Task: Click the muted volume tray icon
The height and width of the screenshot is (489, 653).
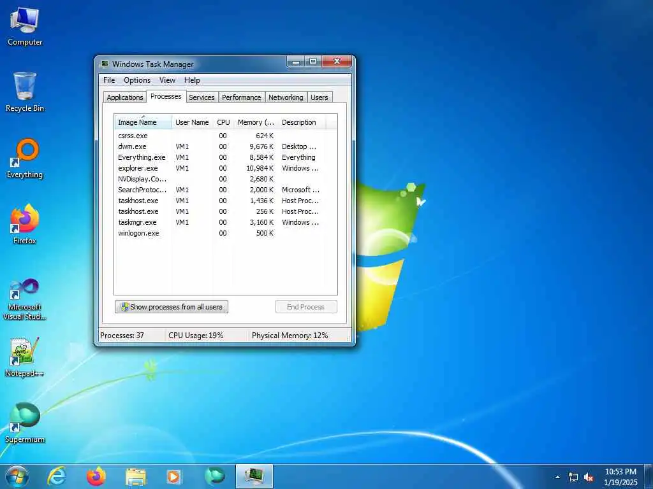Action: tap(589, 478)
